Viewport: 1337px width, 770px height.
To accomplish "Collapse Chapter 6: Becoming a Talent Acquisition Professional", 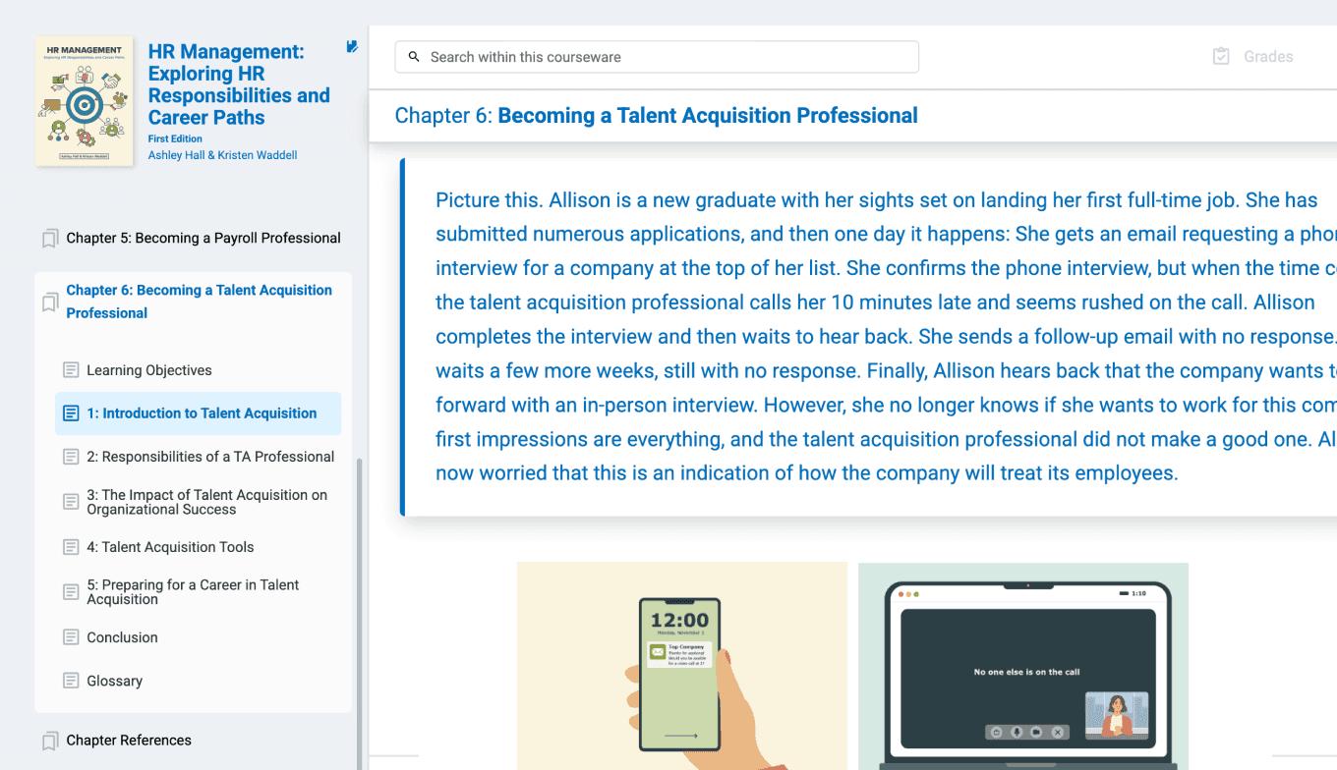I will coord(199,302).
